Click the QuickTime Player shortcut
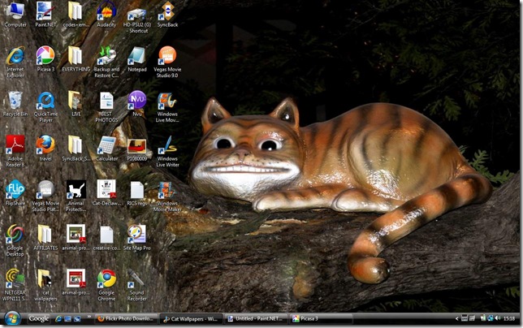 coord(45,101)
